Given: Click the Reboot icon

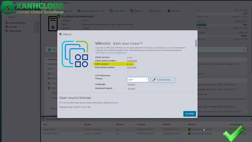Looking at the screenshot, I should point(131,11).
